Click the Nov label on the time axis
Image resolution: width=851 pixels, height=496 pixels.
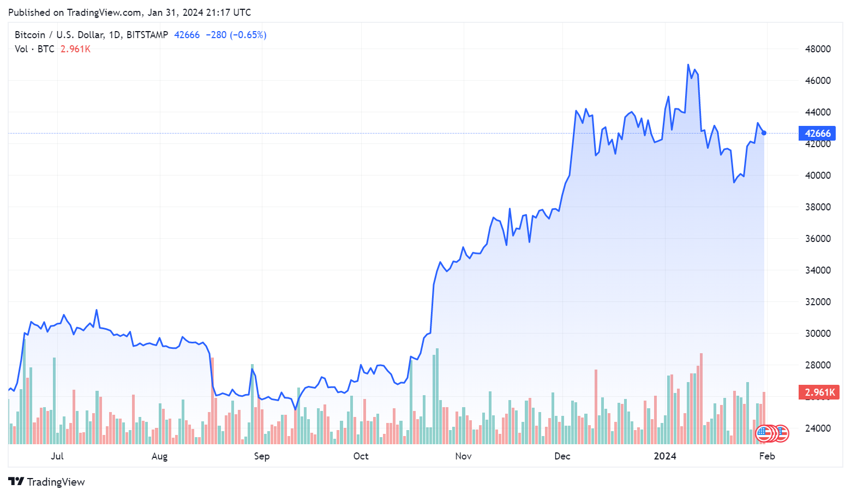tap(463, 456)
